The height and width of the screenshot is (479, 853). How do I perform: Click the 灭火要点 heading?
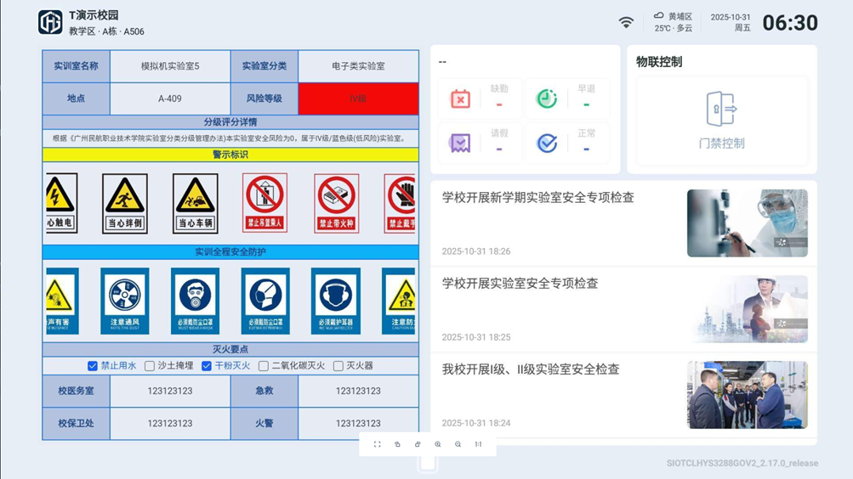230,349
